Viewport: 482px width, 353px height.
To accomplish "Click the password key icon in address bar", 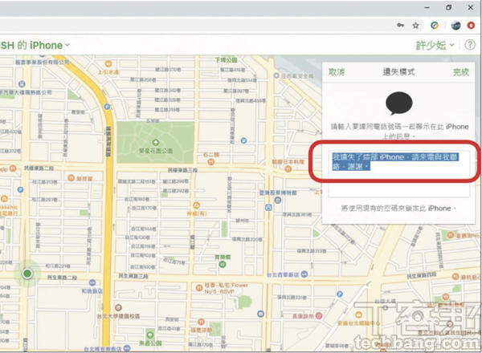I will pyautogui.click(x=400, y=25).
